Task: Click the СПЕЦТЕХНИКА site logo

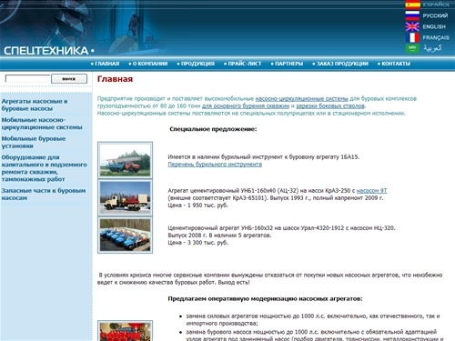Action: [x=49, y=51]
